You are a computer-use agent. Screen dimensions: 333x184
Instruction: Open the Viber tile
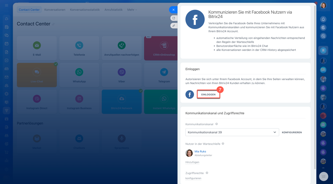(x=121, y=75)
